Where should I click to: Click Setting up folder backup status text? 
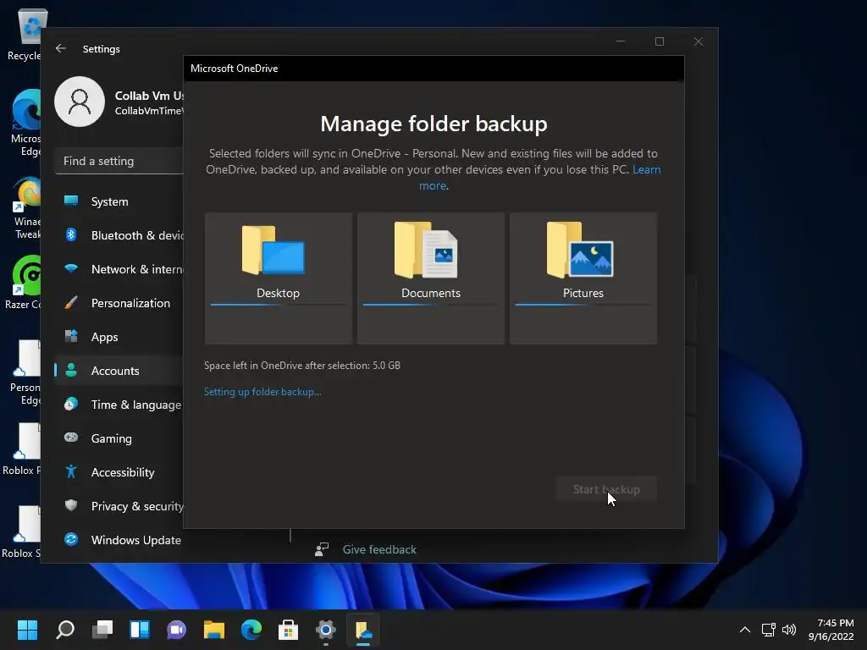pos(262,392)
